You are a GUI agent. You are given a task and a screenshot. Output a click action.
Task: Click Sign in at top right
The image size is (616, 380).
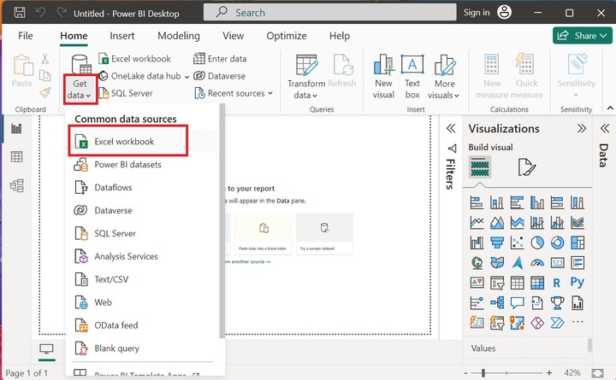click(477, 13)
